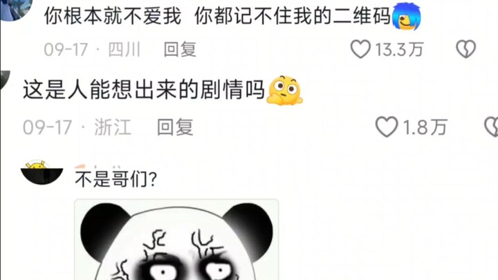Tap the 13.3万 like count

point(399,50)
